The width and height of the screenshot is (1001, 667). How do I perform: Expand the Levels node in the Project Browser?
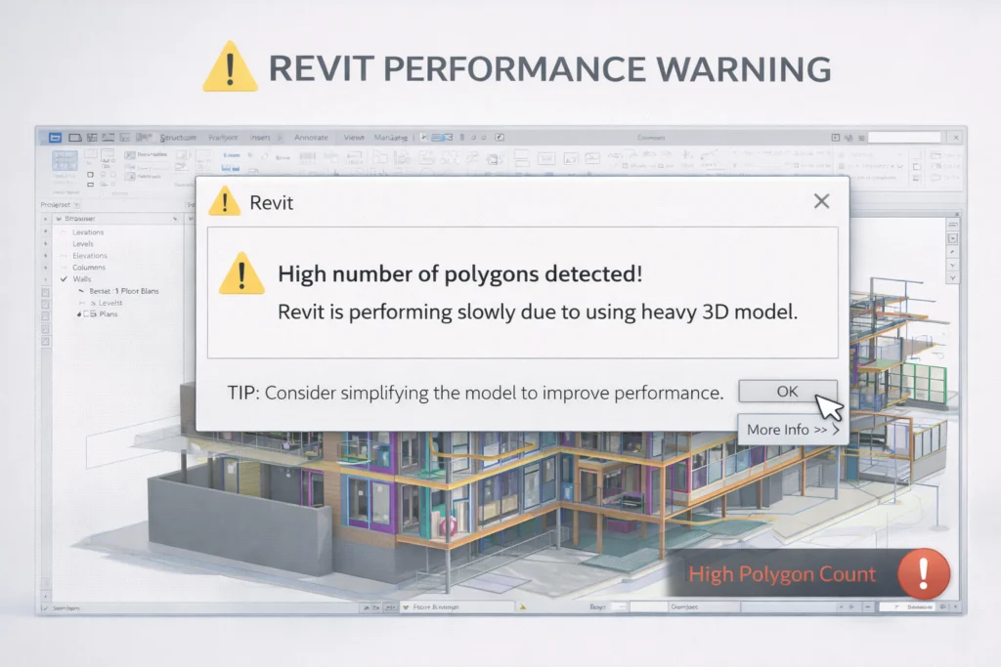pos(45,243)
